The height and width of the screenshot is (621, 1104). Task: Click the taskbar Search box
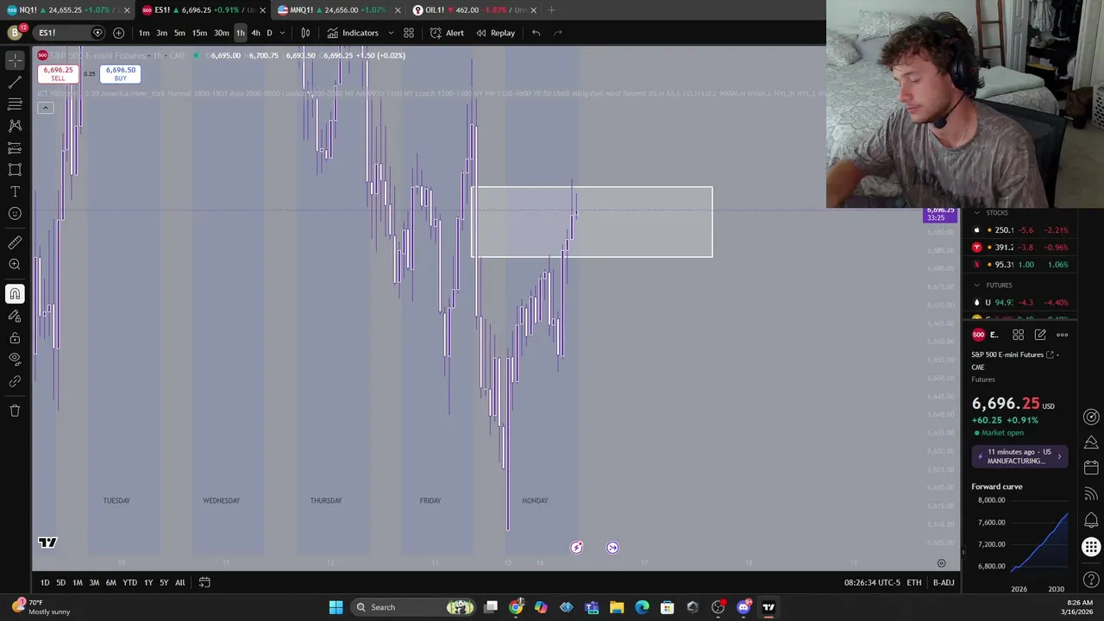(x=414, y=607)
